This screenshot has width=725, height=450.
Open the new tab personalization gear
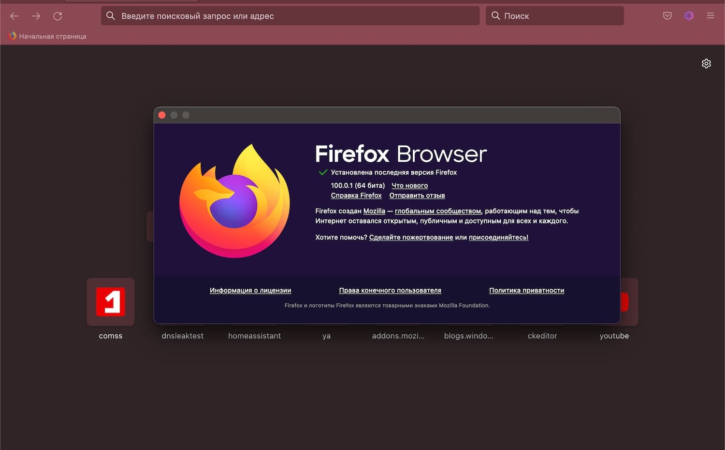pyautogui.click(x=706, y=63)
